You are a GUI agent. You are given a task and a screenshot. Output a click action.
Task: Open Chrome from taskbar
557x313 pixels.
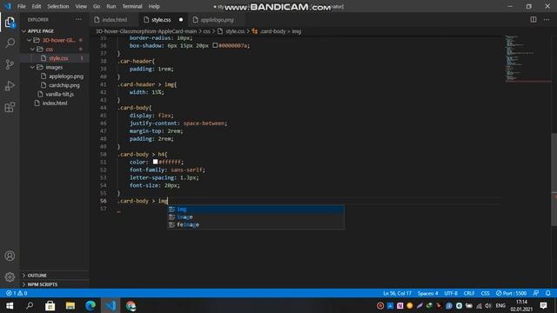tap(131, 305)
